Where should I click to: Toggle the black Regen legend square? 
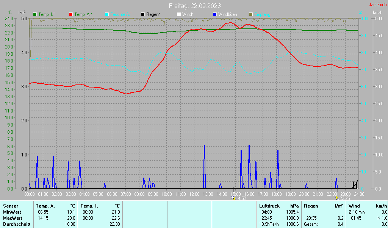click(x=143, y=14)
